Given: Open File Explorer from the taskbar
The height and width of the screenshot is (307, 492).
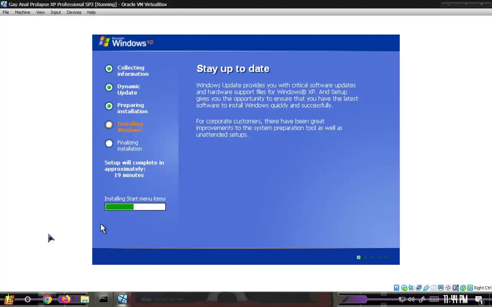Looking at the screenshot, I should point(85,299).
